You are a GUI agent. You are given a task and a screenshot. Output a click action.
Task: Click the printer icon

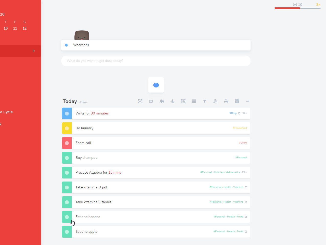coord(226,101)
